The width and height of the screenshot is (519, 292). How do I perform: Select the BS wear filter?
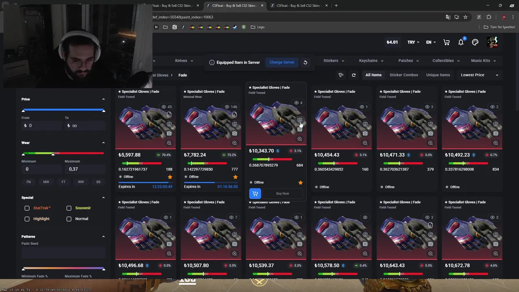click(x=99, y=182)
